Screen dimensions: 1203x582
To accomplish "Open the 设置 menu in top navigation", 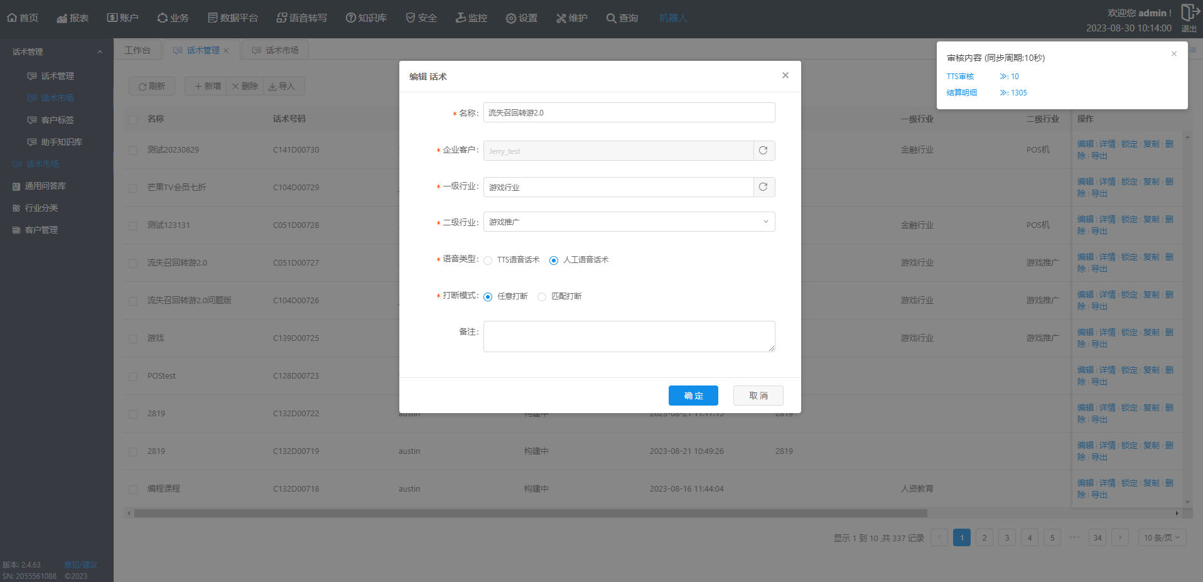I will (522, 18).
